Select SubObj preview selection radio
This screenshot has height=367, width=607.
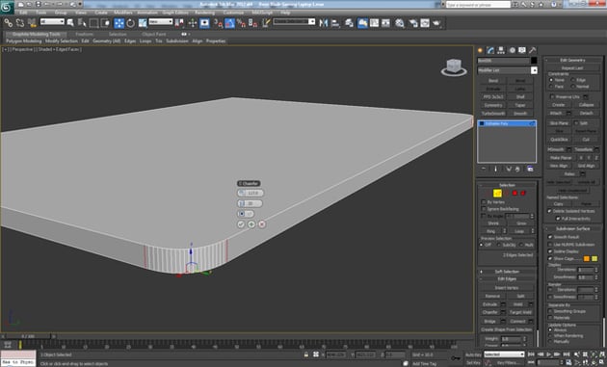499,245
